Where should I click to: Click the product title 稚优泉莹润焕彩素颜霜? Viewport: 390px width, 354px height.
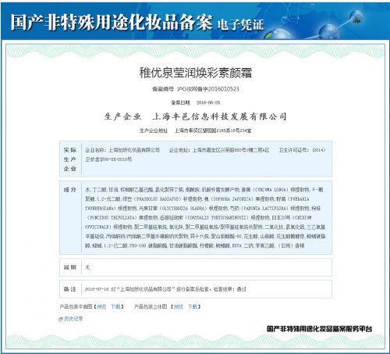pos(196,73)
